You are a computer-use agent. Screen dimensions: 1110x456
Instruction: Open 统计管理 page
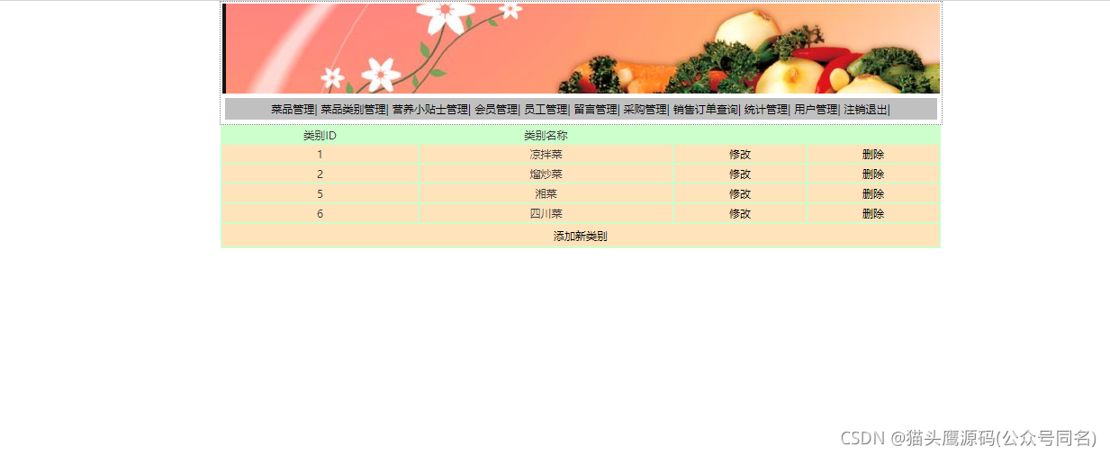click(766, 110)
